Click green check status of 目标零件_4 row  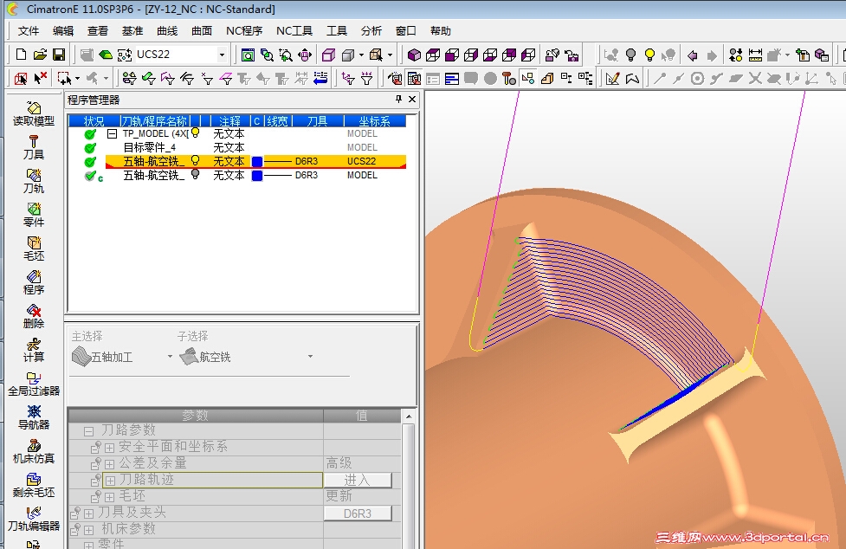pyautogui.click(x=90, y=148)
